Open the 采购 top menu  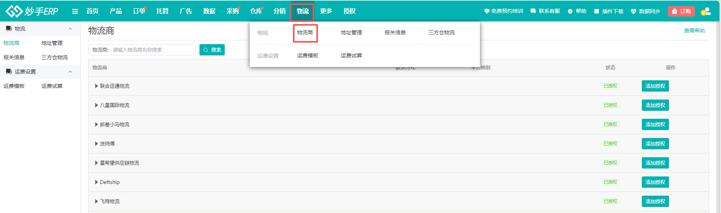tap(233, 11)
